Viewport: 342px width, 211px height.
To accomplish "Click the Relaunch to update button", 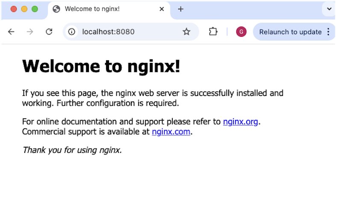I will tap(290, 32).
